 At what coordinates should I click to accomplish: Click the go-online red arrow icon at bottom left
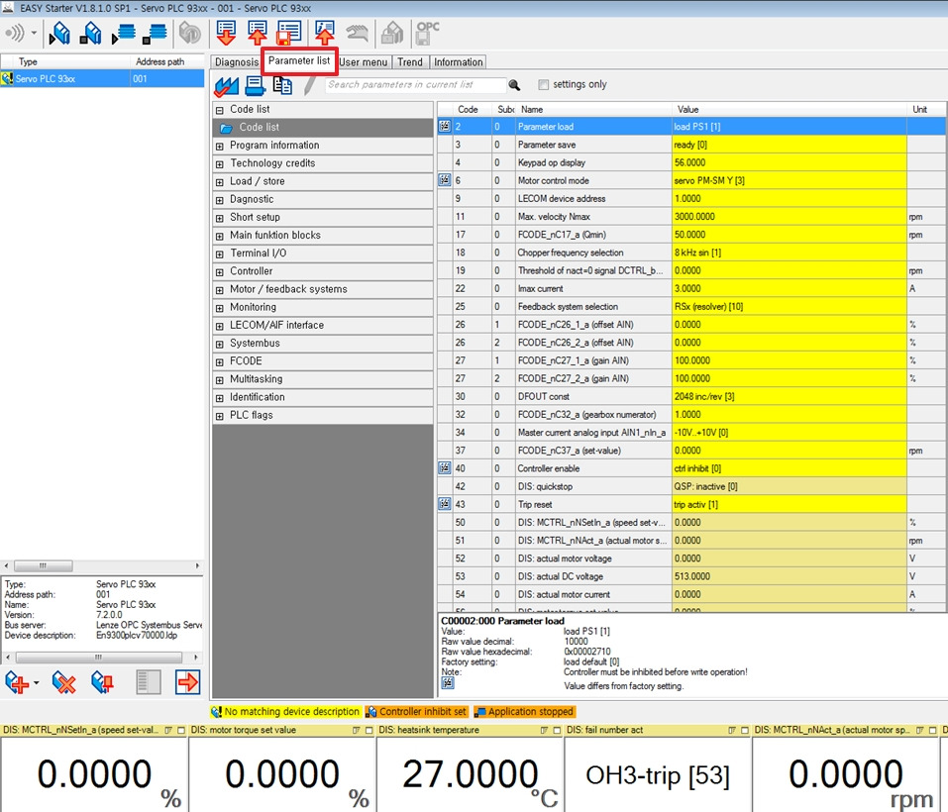187,682
